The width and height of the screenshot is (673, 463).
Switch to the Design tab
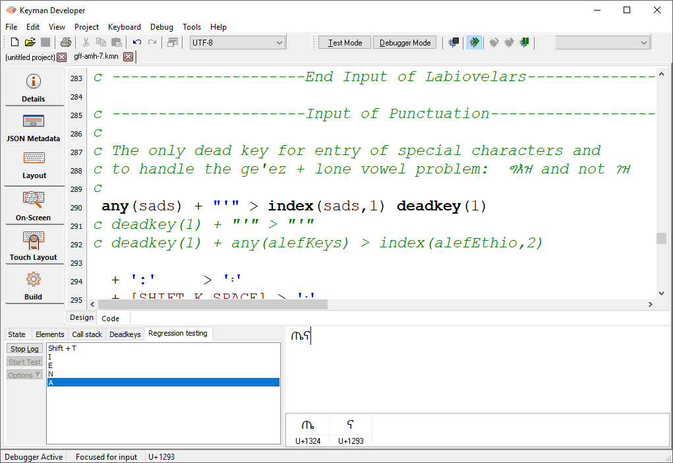coord(82,317)
